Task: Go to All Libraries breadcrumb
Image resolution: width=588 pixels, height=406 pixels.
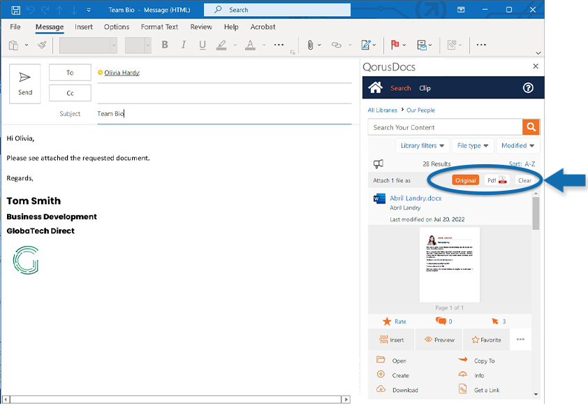Action: pos(382,110)
